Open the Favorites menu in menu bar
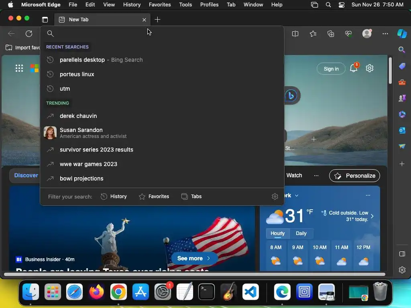411x308 pixels. [160, 4]
